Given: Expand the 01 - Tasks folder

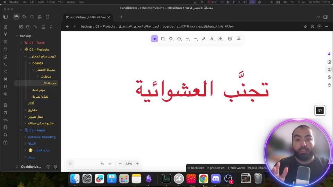Looking at the screenshot, I should [21, 43].
